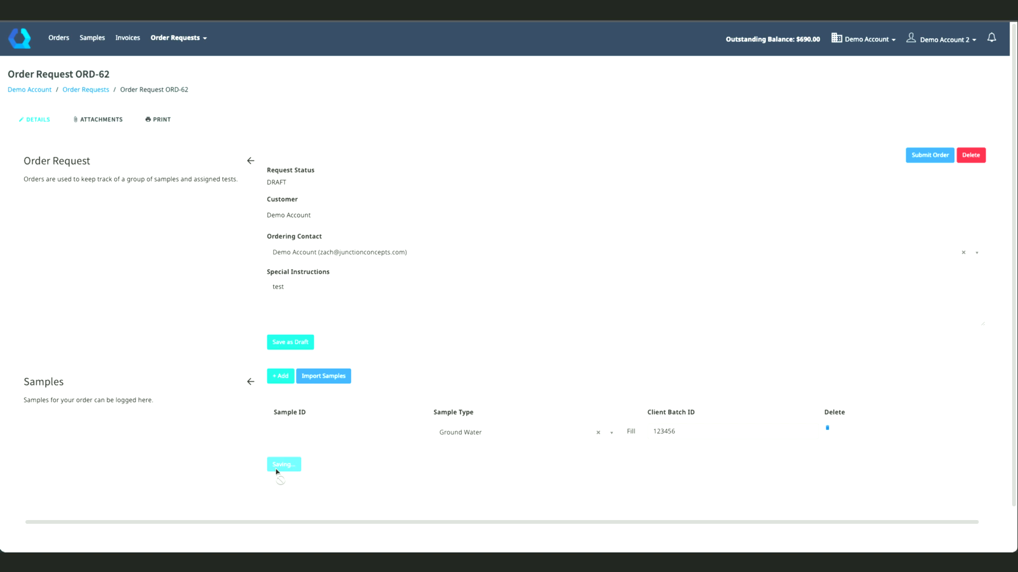Open the Ordering Contact dropdown arrow
1018x572 pixels.
click(977, 253)
